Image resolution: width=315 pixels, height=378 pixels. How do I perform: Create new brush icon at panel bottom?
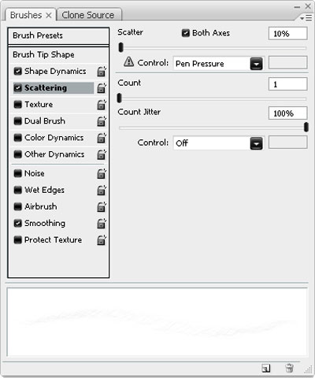266,369
